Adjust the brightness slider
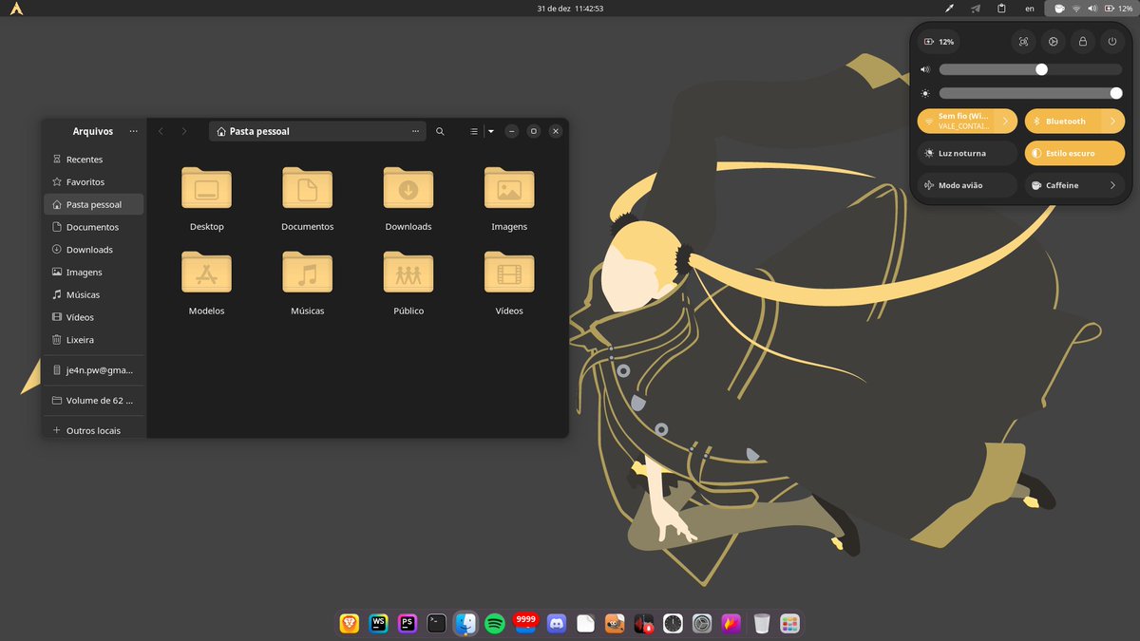Image resolution: width=1140 pixels, height=641 pixels. (1030, 93)
